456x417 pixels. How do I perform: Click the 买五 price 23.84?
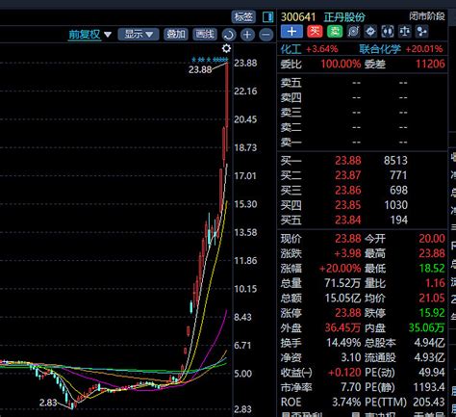[x=348, y=220]
